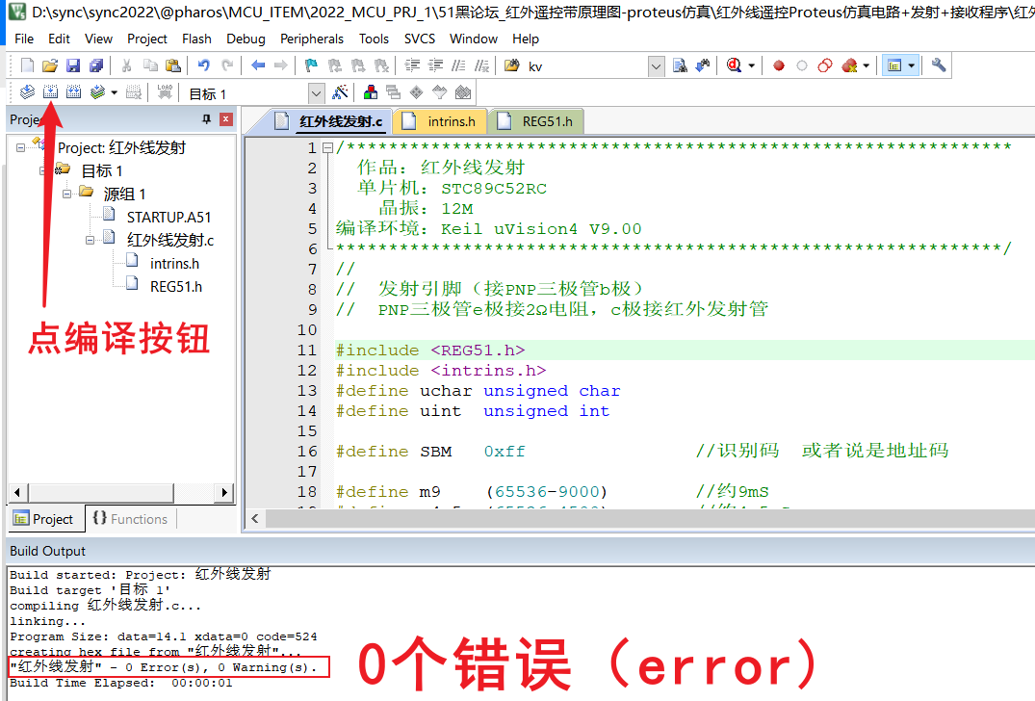Undo the last edit
This screenshot has height=701, width=1035.
pyautogui.click(x=202, y=65)
